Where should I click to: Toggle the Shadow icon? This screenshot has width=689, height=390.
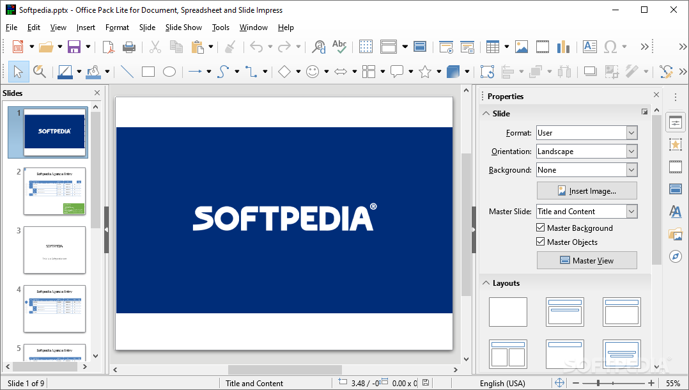tap(590, 72)
